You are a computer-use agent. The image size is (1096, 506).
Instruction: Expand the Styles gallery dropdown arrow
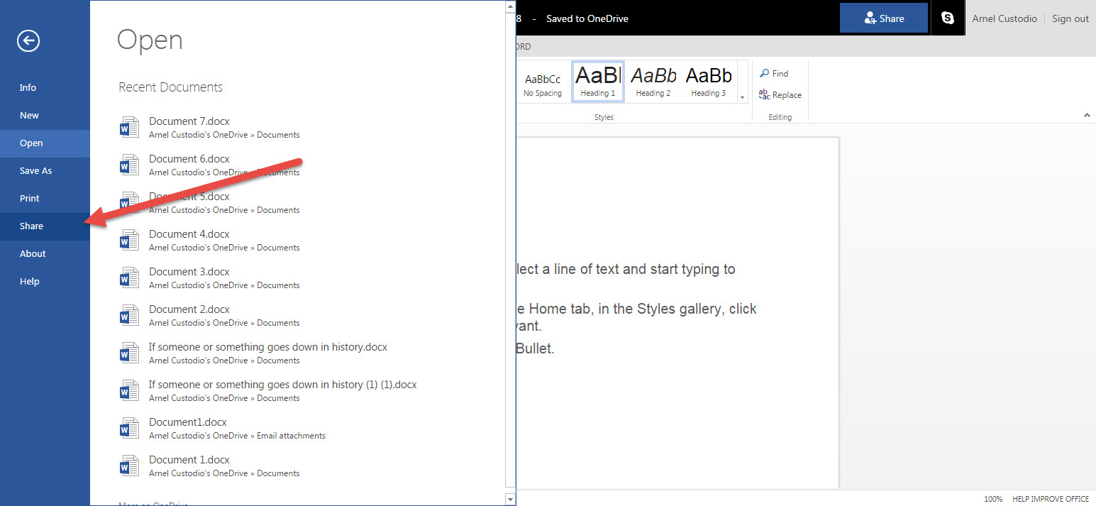pyautogui.click(x=742, y=97)
